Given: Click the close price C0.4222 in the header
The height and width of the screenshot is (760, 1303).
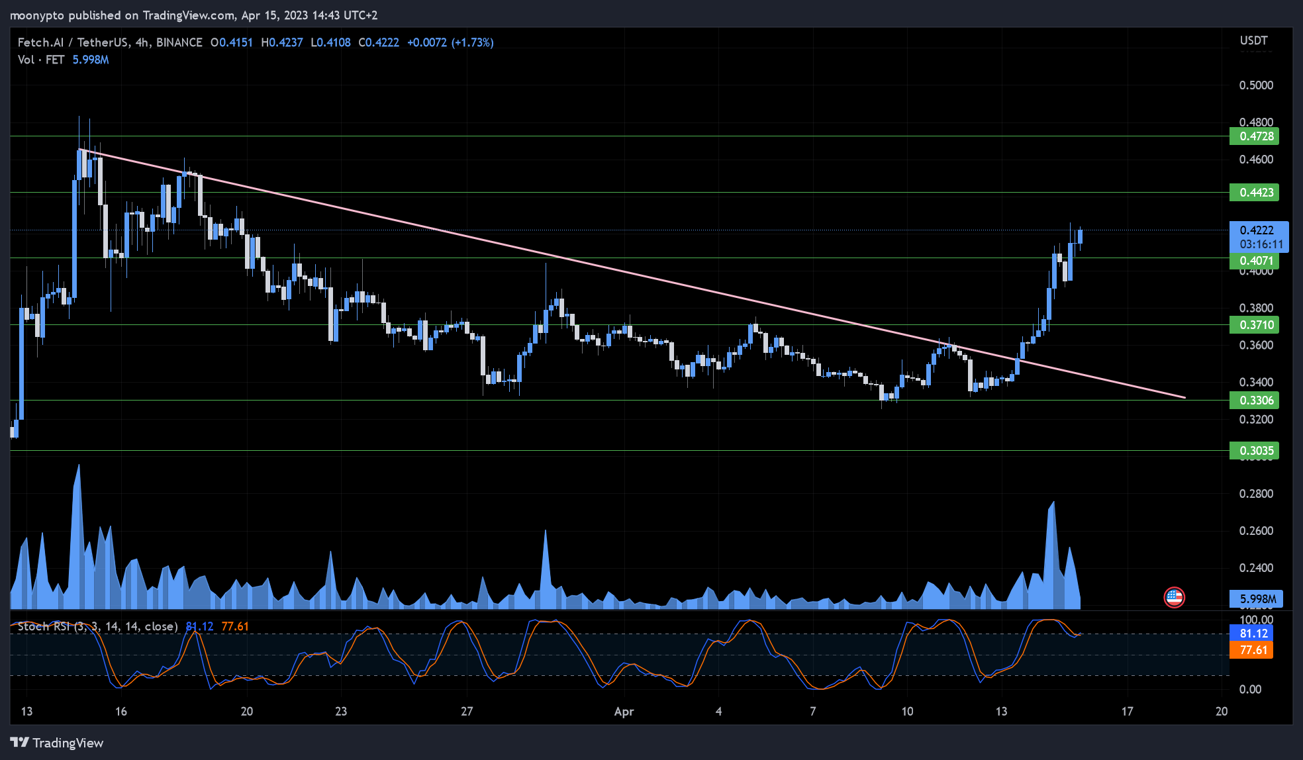Looking at the screenshot, I should pos(379,42).
